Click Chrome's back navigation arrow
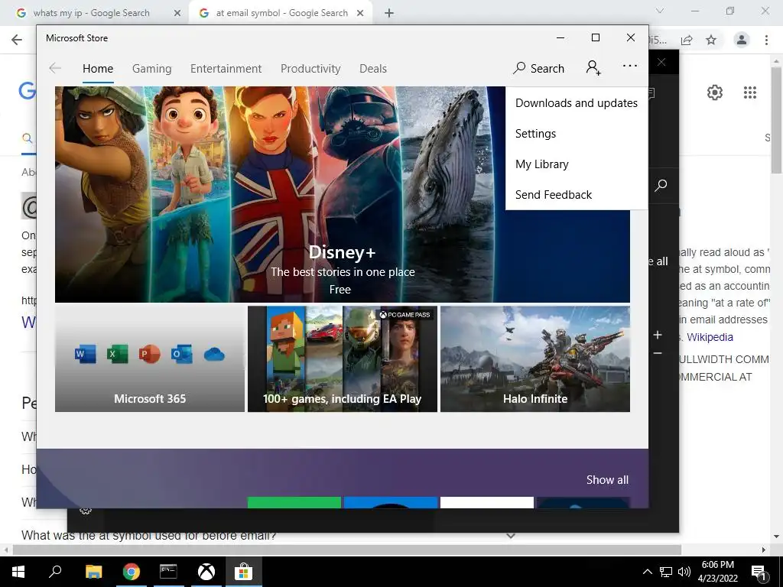 pos(17,40)
